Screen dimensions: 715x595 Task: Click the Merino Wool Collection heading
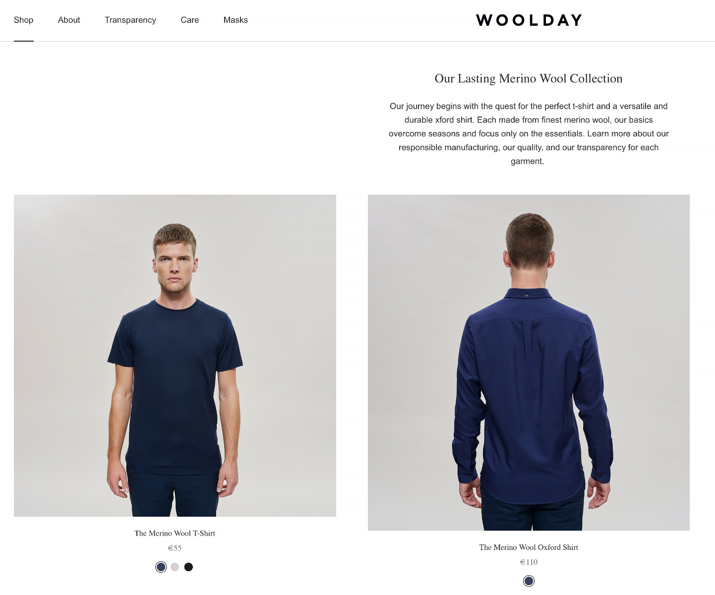(x=529, y=78)
